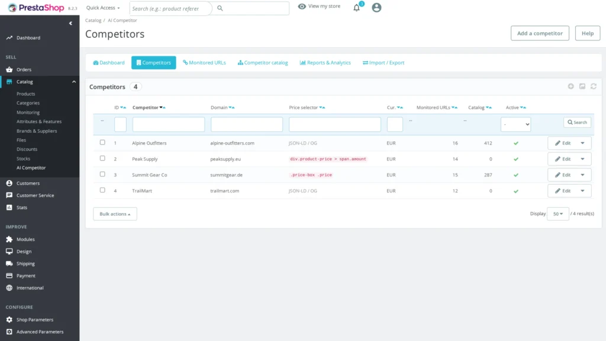Select the Peak Supply row checkbox
The height and width of the screenshot is (341, 606).
102,158
